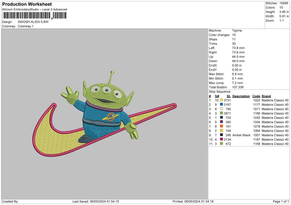Select the Machine value 'Tajima'
Screen dimensions: 291x205
coord(237,30)
